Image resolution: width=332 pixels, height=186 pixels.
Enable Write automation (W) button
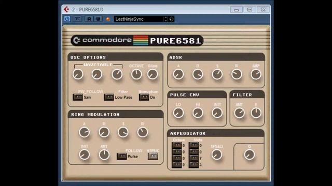pyautogui.click(x=98, y=19)
